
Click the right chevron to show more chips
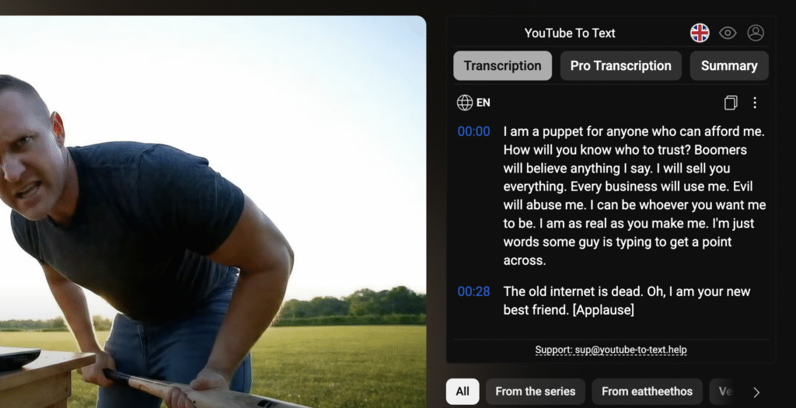[756, 392]
